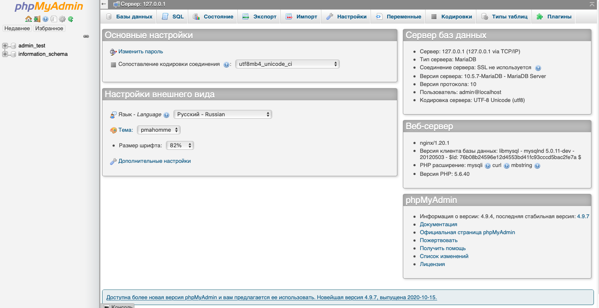
Task: Expand the information_schema tree node
Action: tap(5, 54)
